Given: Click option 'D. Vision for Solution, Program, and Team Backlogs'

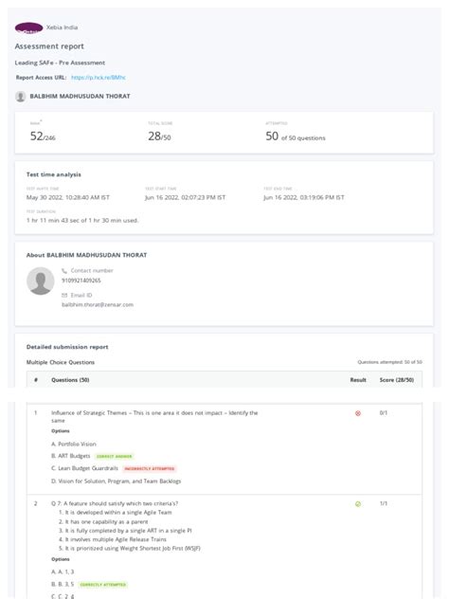Looking at the screenshot, I should (x=117, y=481).
